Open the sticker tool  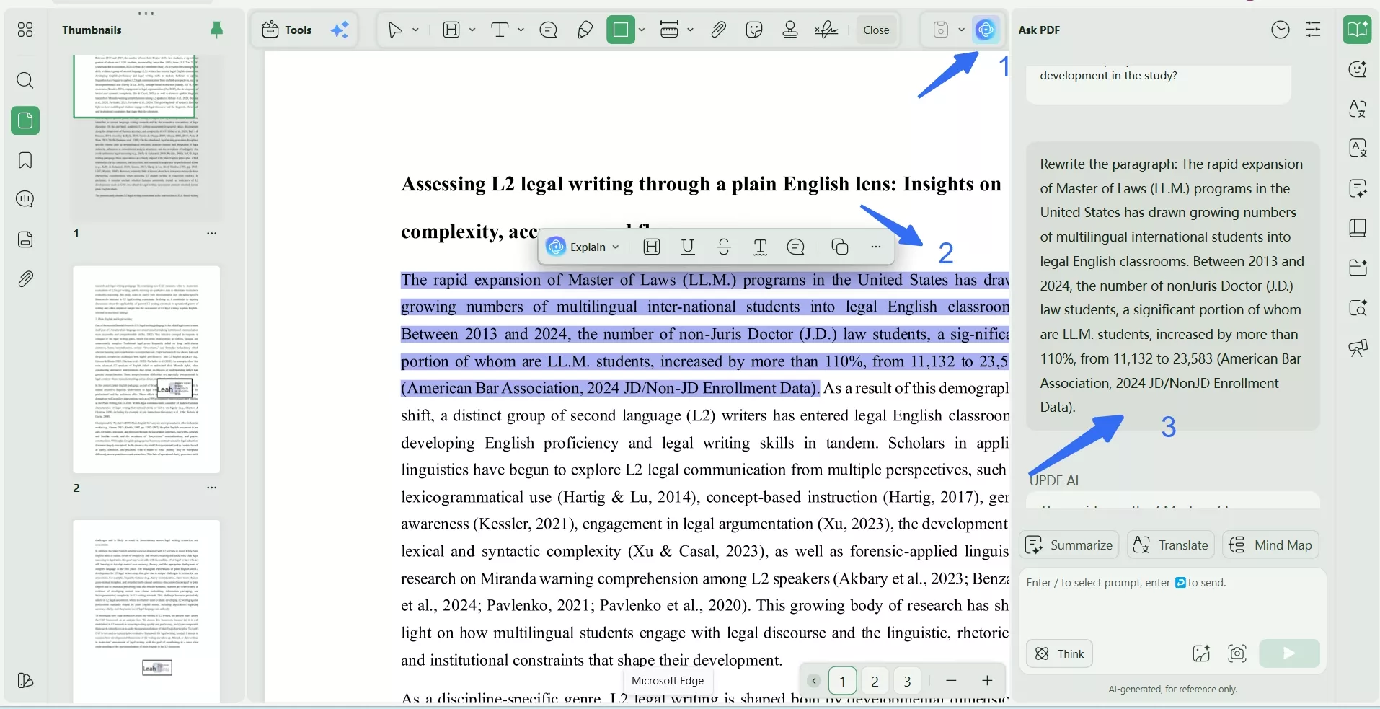click(754, 30)
